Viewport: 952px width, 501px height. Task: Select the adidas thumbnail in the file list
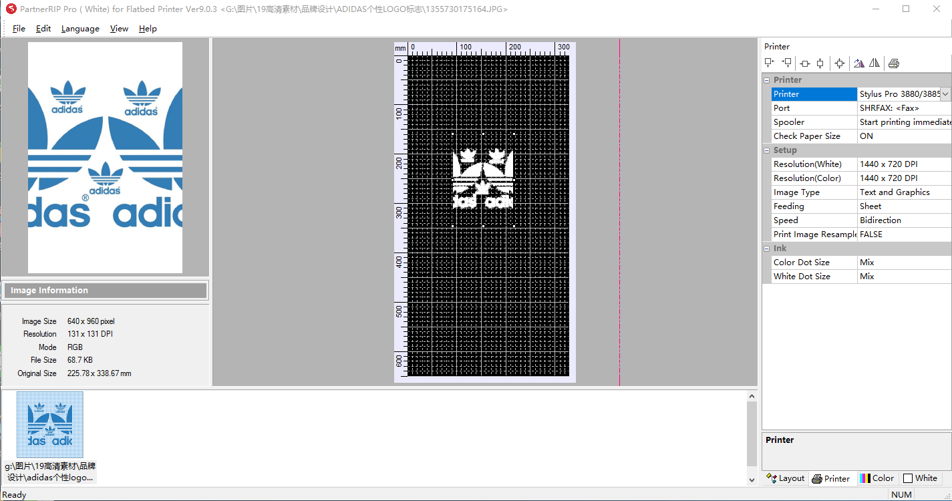[50, 425]
